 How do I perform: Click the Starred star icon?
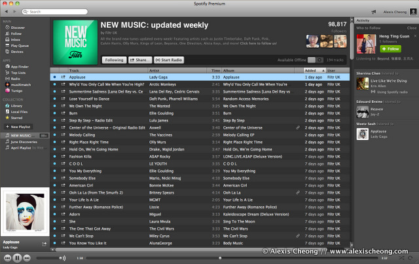(7, 118)
